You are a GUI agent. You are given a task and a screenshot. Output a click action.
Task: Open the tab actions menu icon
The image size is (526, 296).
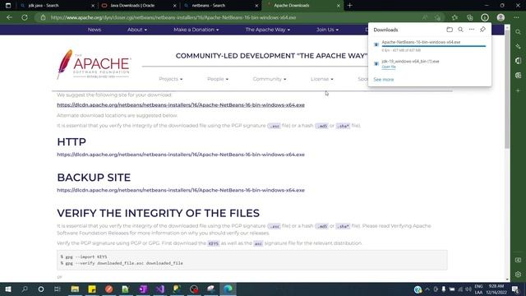(8, 6)
